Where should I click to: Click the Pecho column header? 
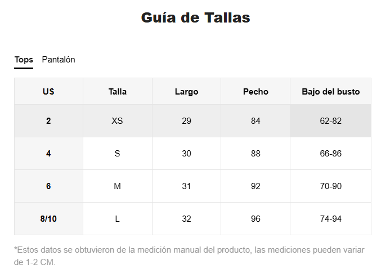[256, 92]
